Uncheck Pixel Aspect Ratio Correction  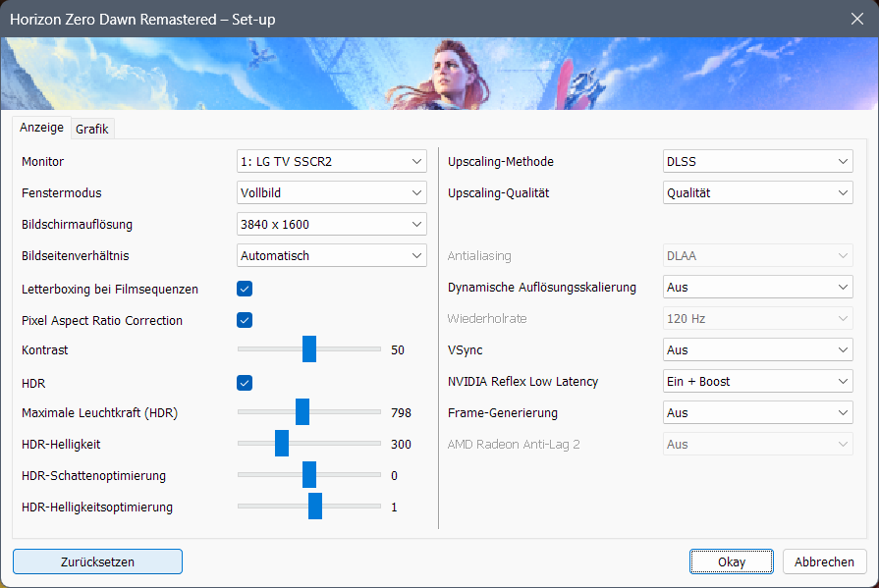[245, 320]
